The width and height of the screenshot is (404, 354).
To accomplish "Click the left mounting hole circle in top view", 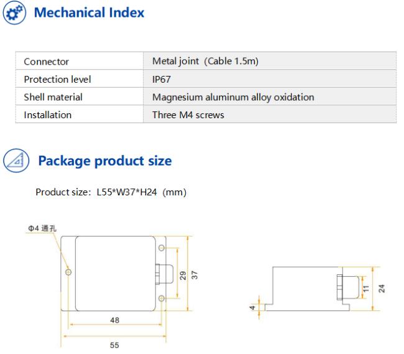I will (68, 272).
